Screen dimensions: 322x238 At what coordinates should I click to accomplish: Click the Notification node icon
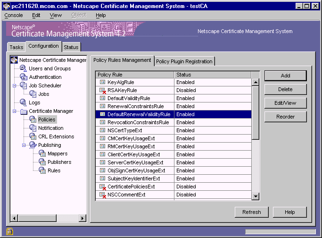(x=33, y=128)
